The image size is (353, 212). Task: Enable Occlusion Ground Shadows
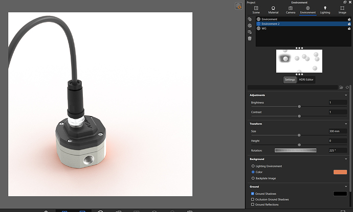pyautogui.click(x=253, y=199)
